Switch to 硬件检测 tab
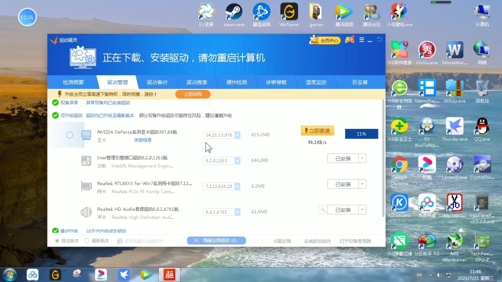The width and height of the screenshot is (502, 282). click(236, 82)
